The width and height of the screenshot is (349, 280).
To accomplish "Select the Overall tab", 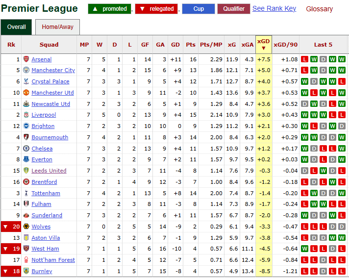I will [16, 27].
